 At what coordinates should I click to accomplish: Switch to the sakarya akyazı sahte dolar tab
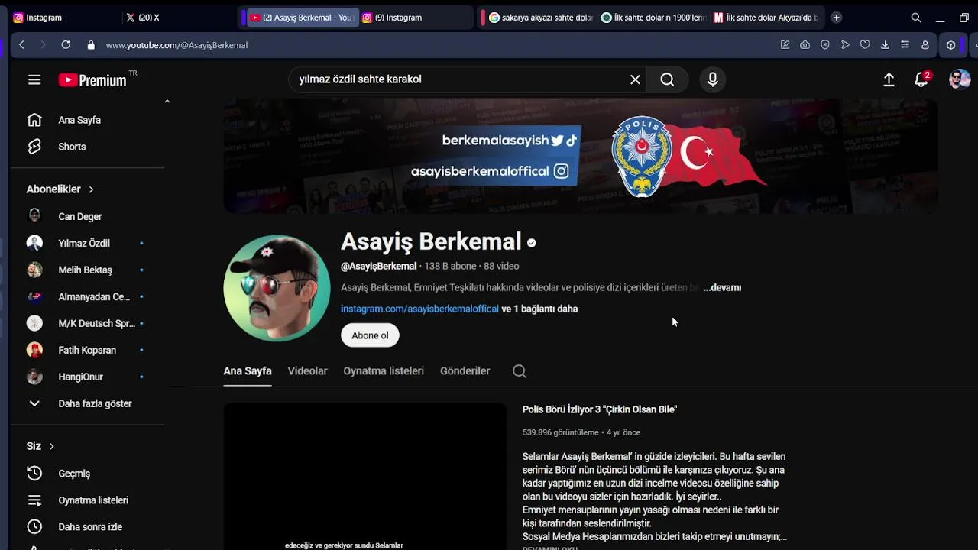coord(540,18)
